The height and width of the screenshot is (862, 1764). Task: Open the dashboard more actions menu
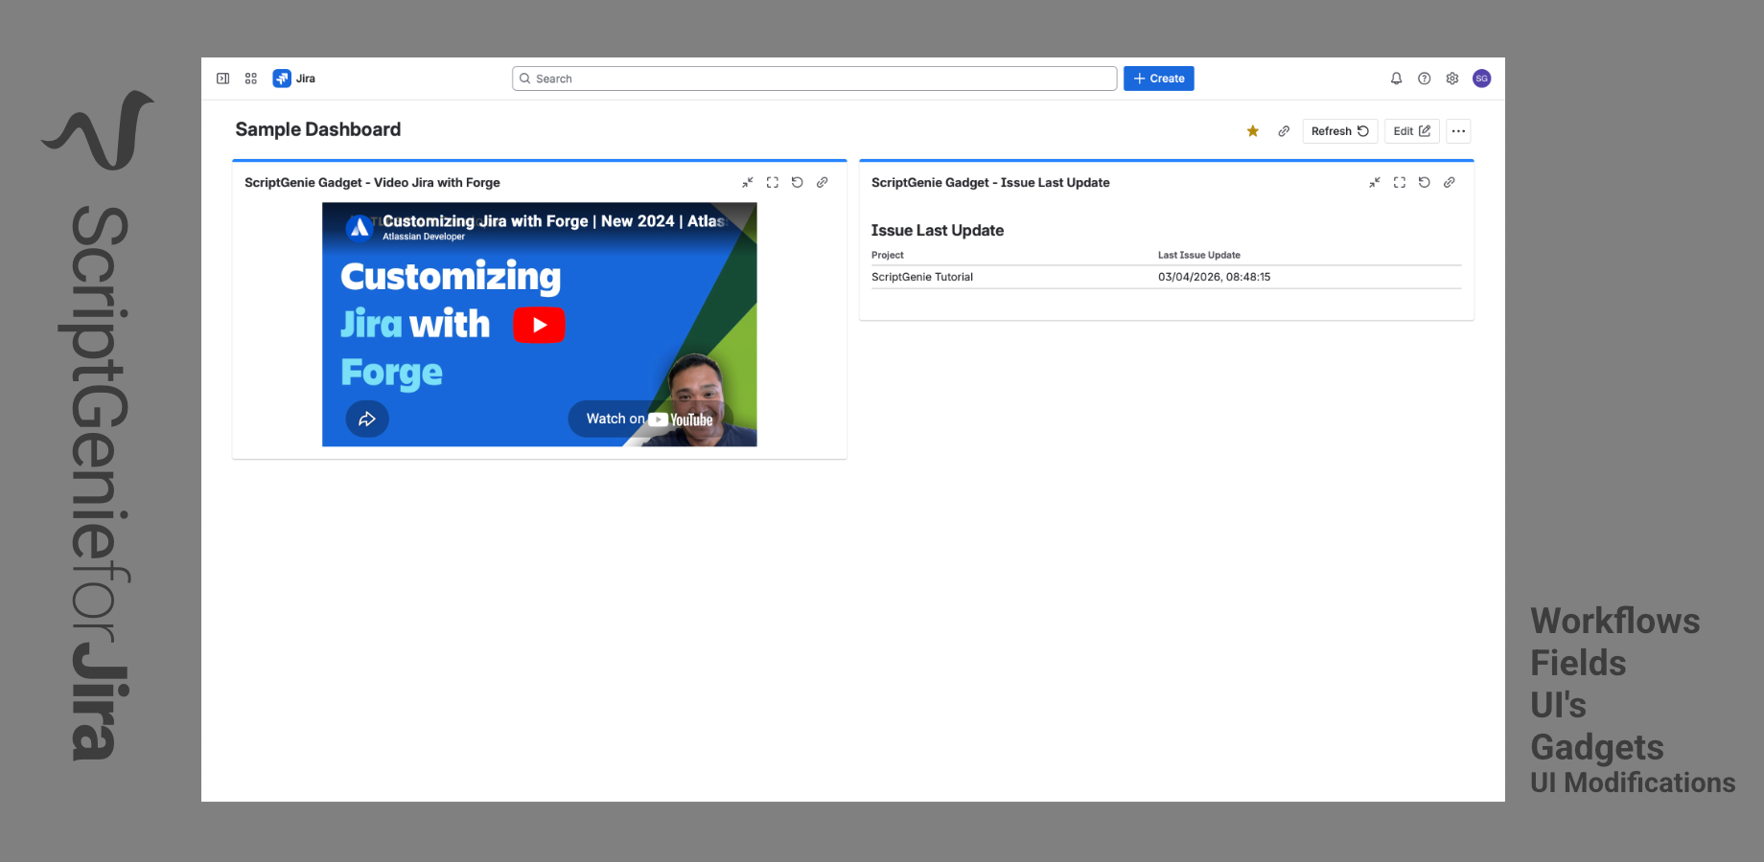tap(1458, 131)
